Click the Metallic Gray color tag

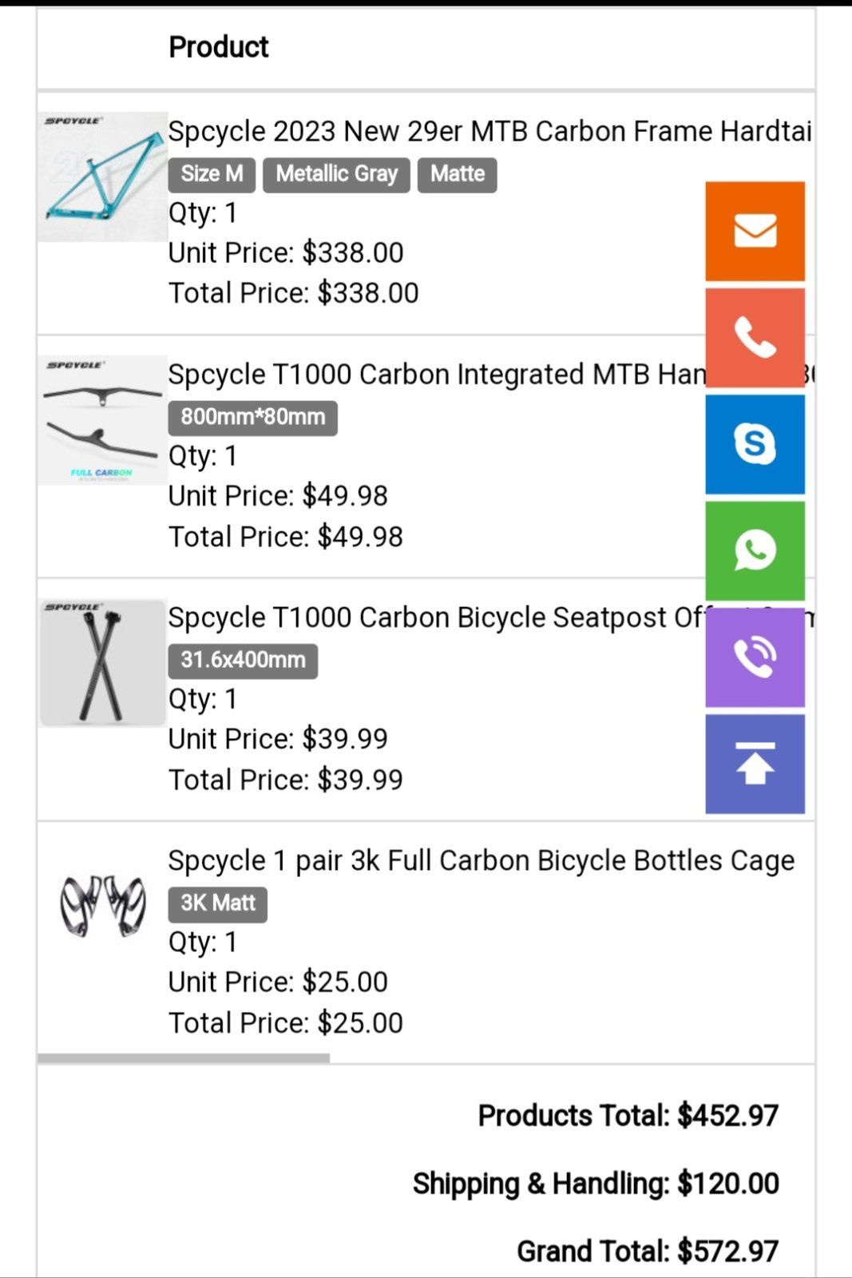[x=336, y=174]
